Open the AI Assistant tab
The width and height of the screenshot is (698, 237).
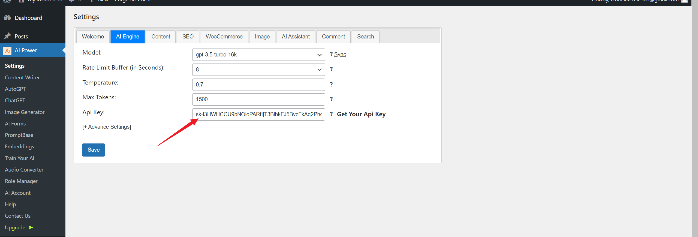click(296, 37)
